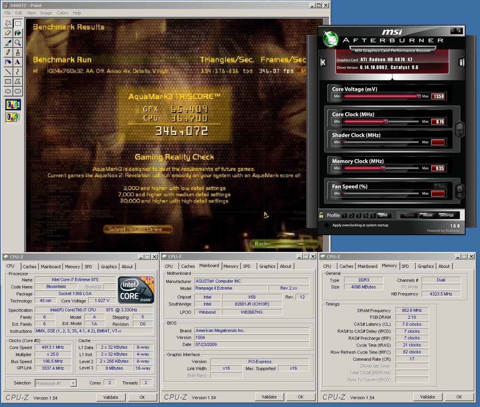Select profile slot 5 in Afterburner

click(x=373, y=215)
